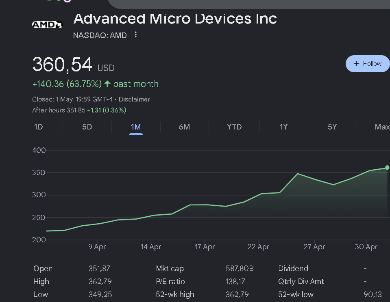
Task: Open the Disclaimer link
Action: coord(134,99)
